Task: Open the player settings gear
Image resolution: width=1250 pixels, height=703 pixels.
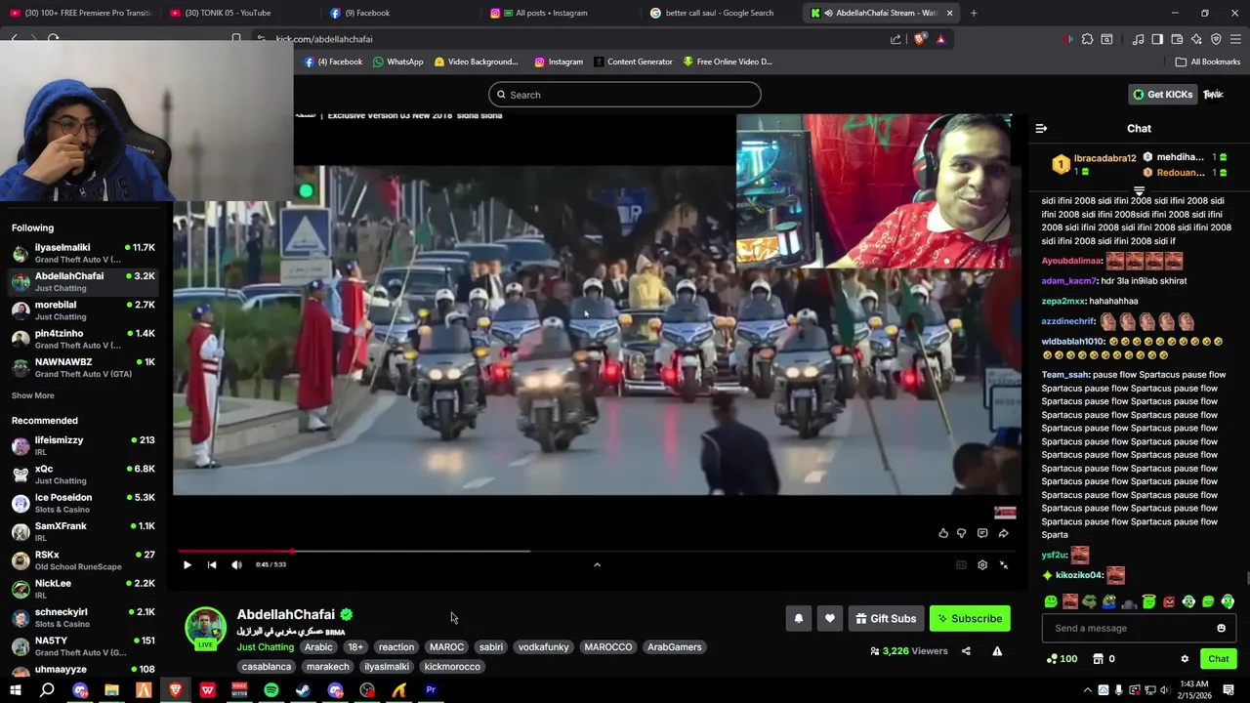Action: click(982, 564)
